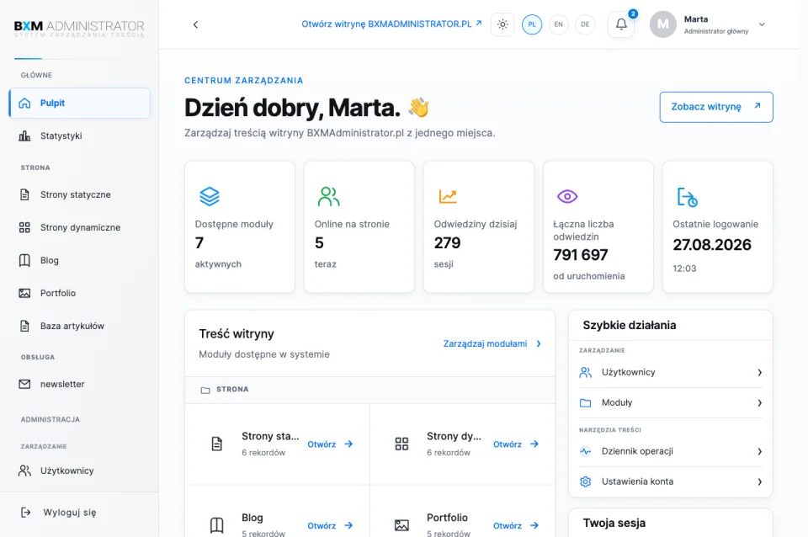Click '27.08.2026' last login date
This screenshot has width=808, height=537.
coord(712,245)
